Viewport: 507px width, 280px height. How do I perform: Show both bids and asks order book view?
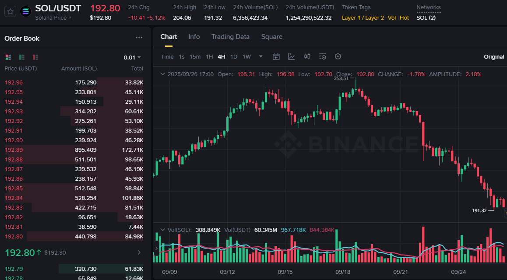click(x=8, y=57)
